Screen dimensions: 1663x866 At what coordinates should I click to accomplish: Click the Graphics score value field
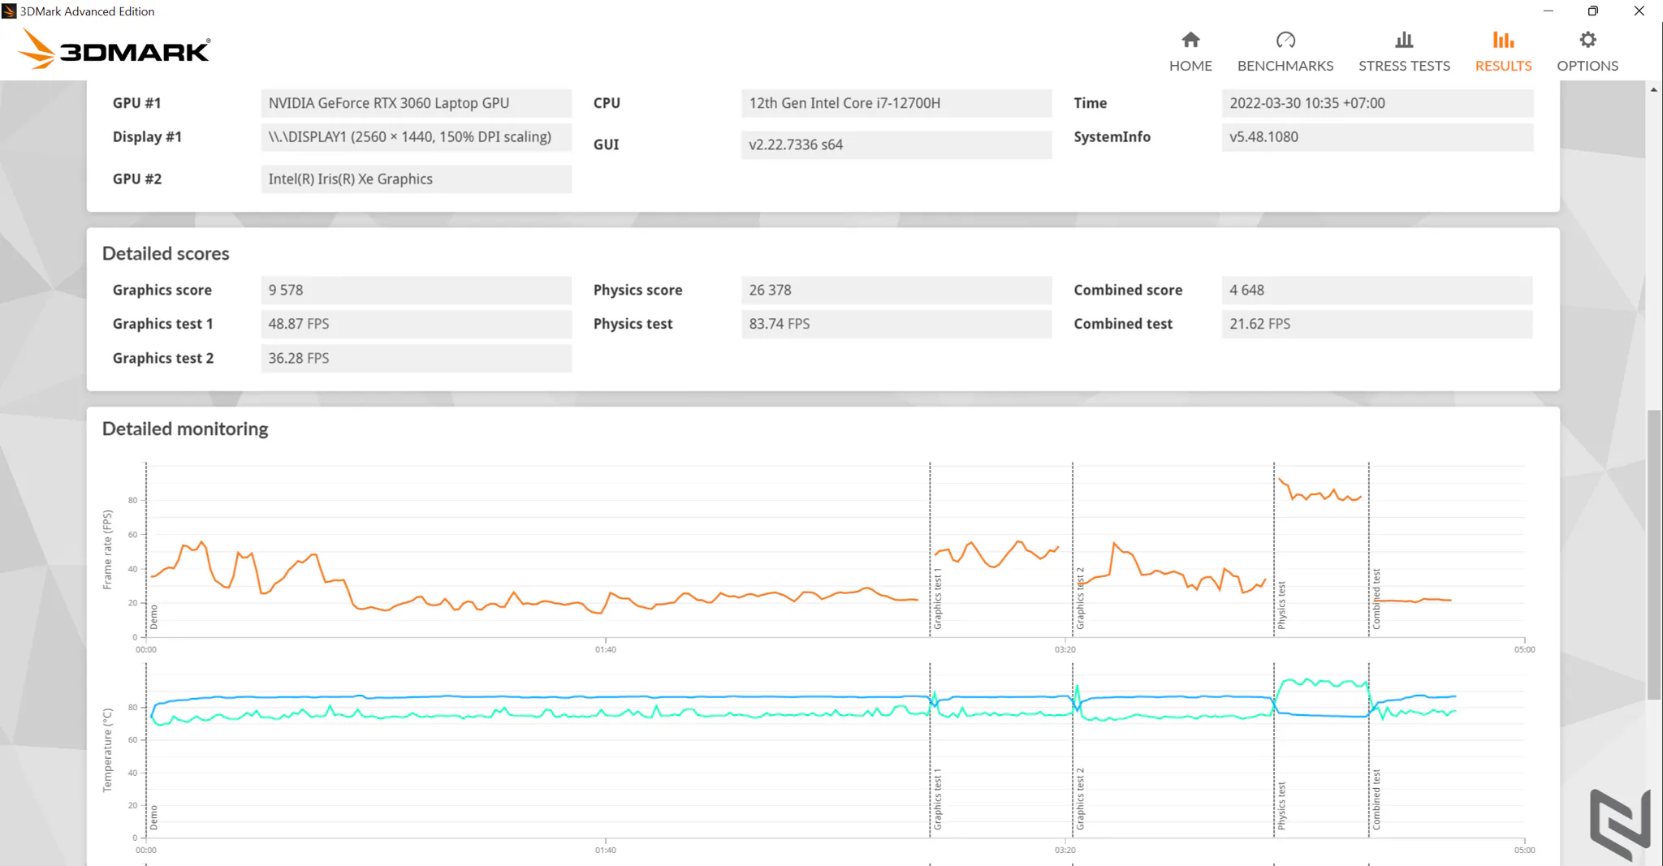coord(416,290)
